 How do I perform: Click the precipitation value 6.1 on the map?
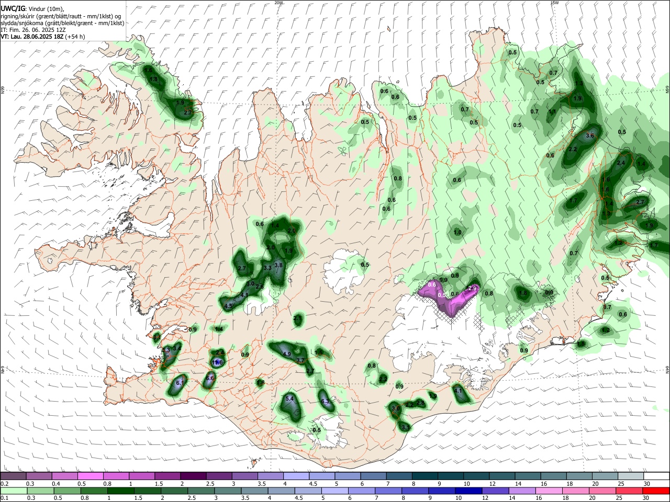181,383
